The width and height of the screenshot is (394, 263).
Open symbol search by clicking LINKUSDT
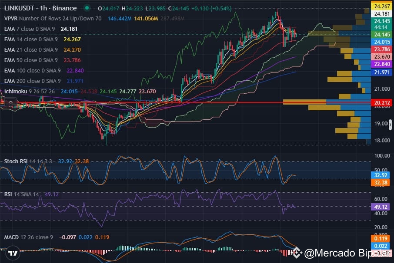coord(20,8)
